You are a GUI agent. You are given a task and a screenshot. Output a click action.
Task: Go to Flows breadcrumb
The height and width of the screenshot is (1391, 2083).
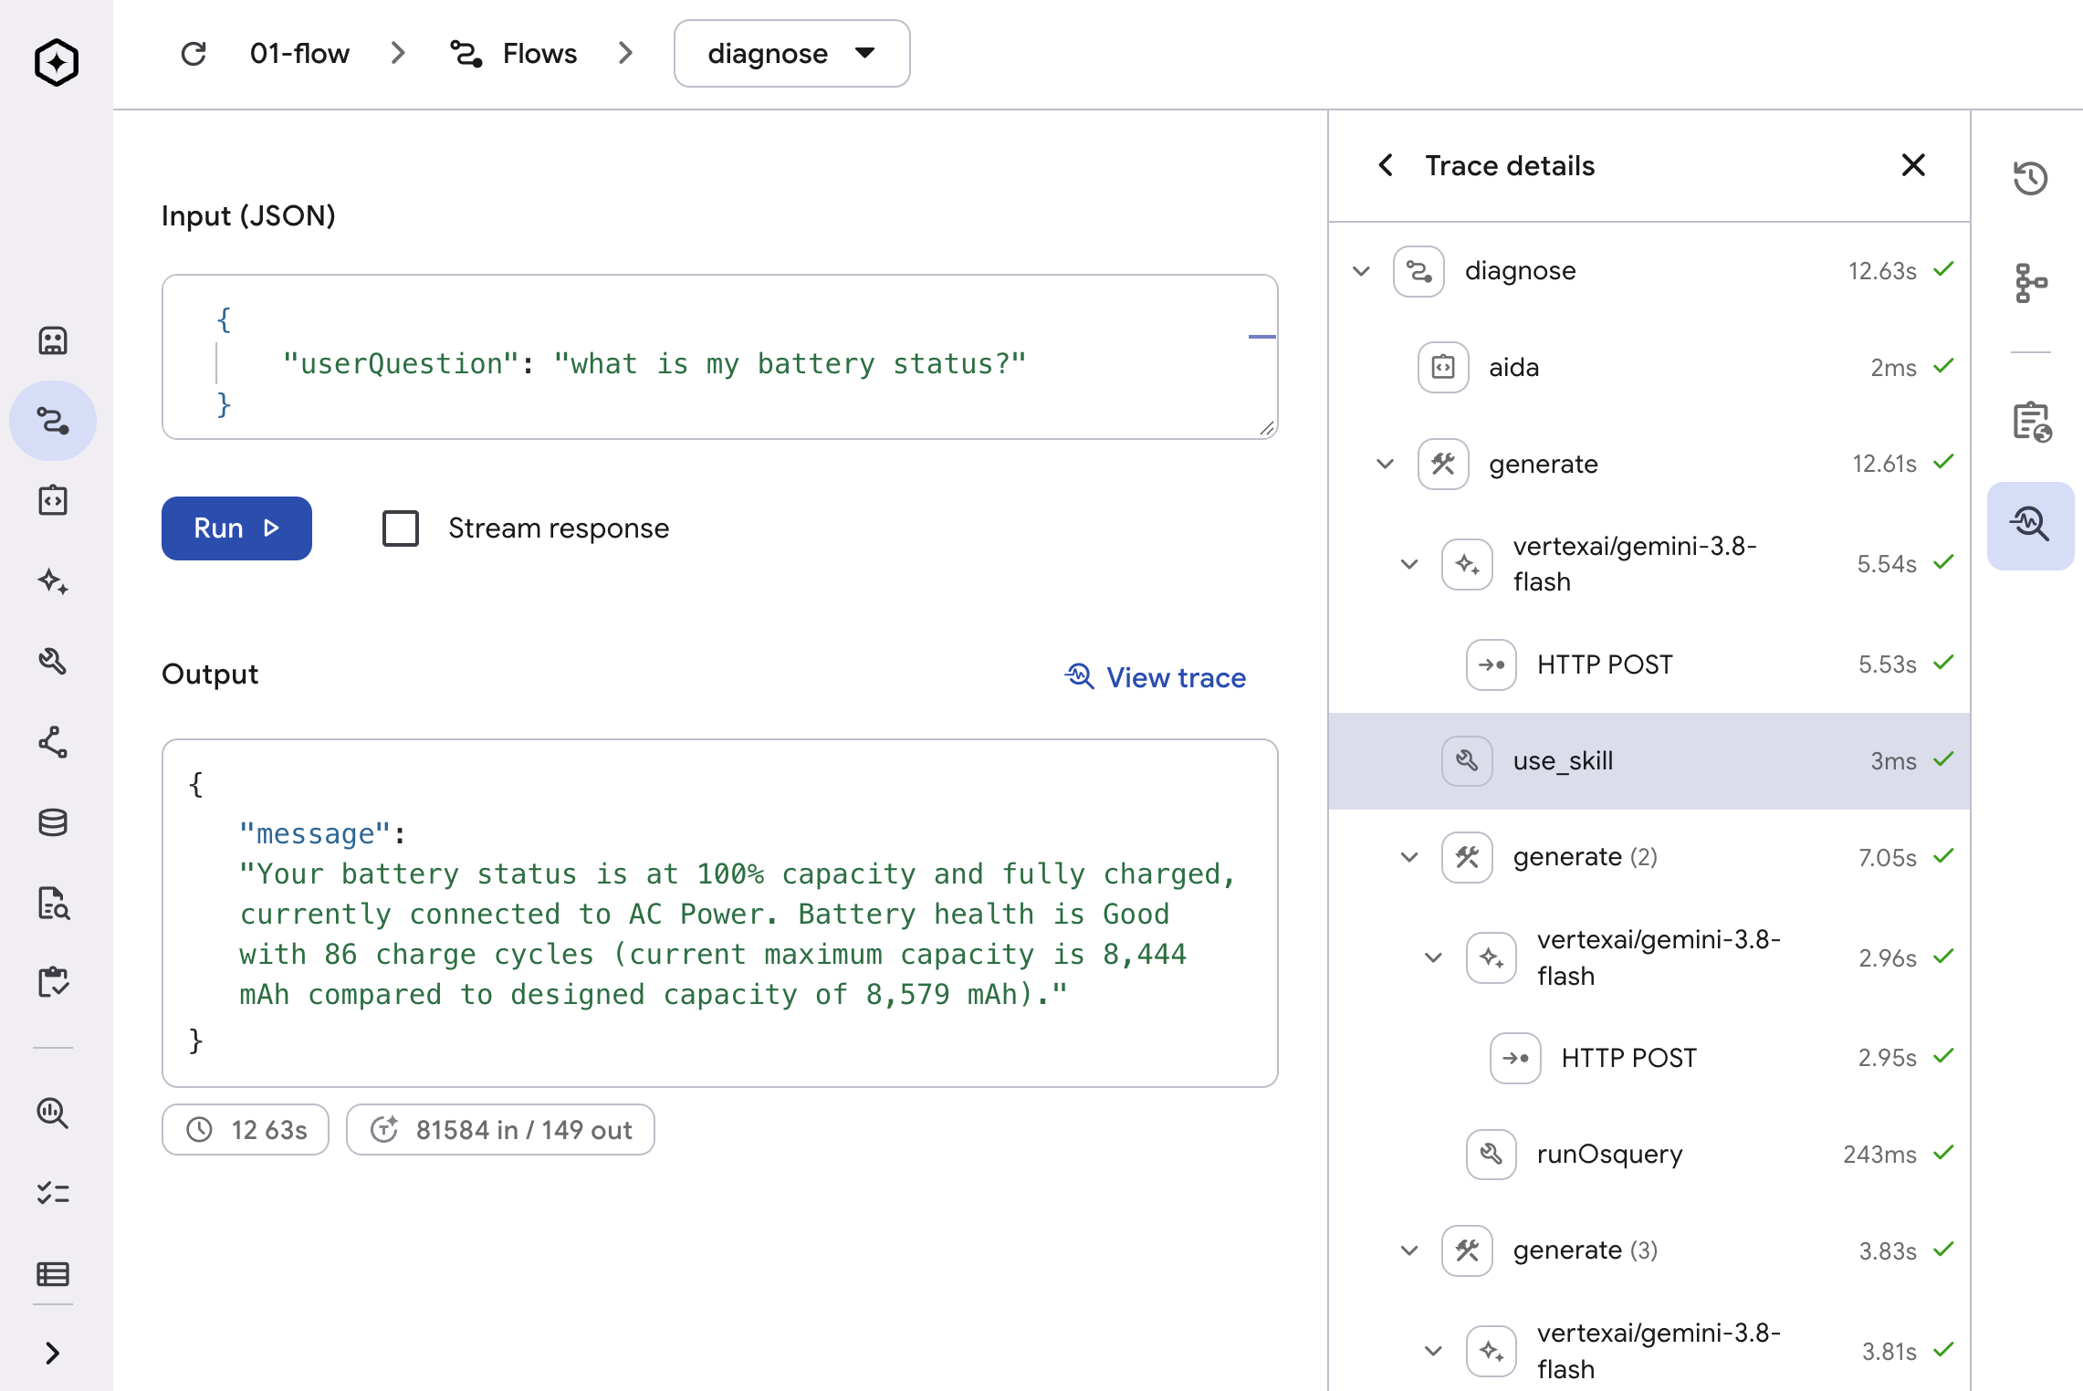pos(515,54)
